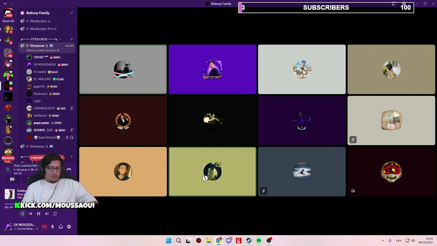The width and height of the screenshot is (437, 246).
Task: Select the red skull mask participant tile
Action: click(391, 172)
